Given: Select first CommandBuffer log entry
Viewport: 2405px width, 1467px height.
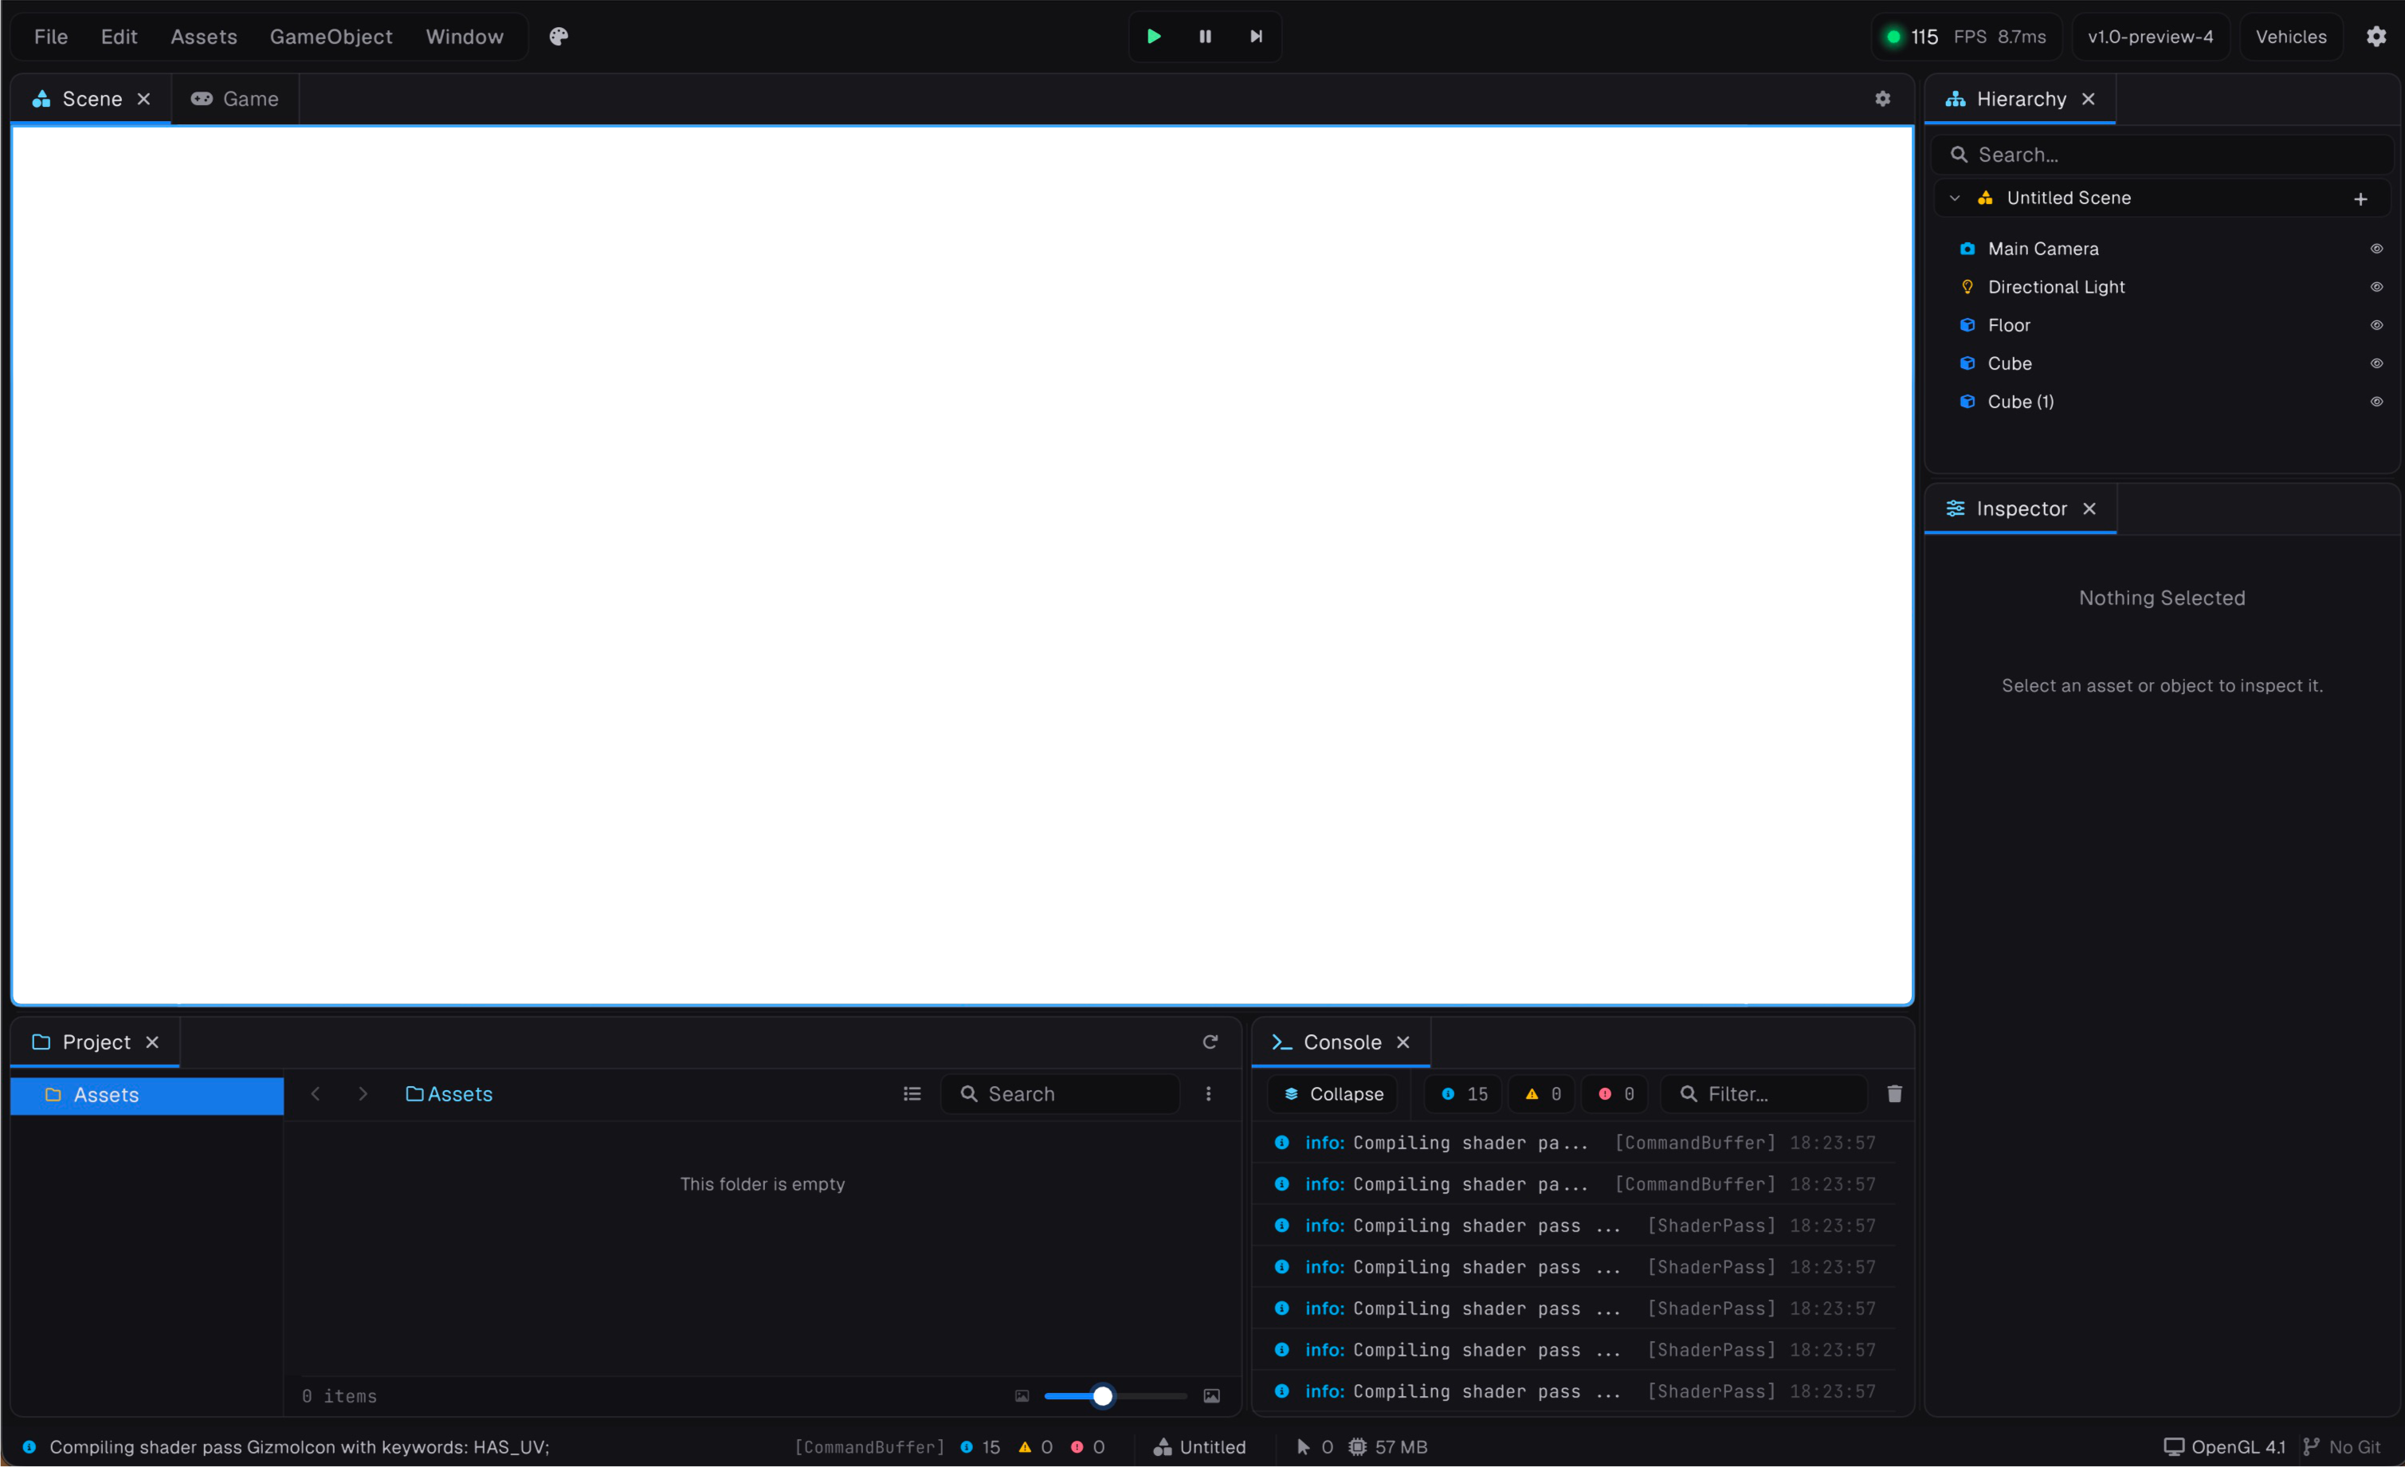Looking at the screenshot, I should coord(1575,1143).
